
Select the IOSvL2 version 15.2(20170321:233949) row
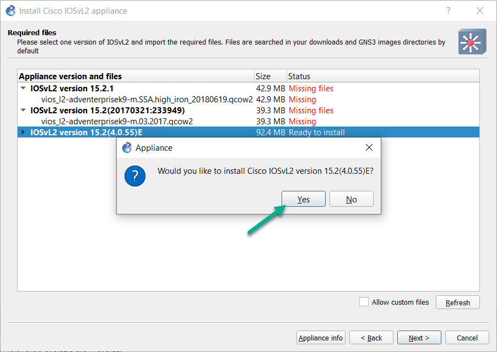[248, 111]
